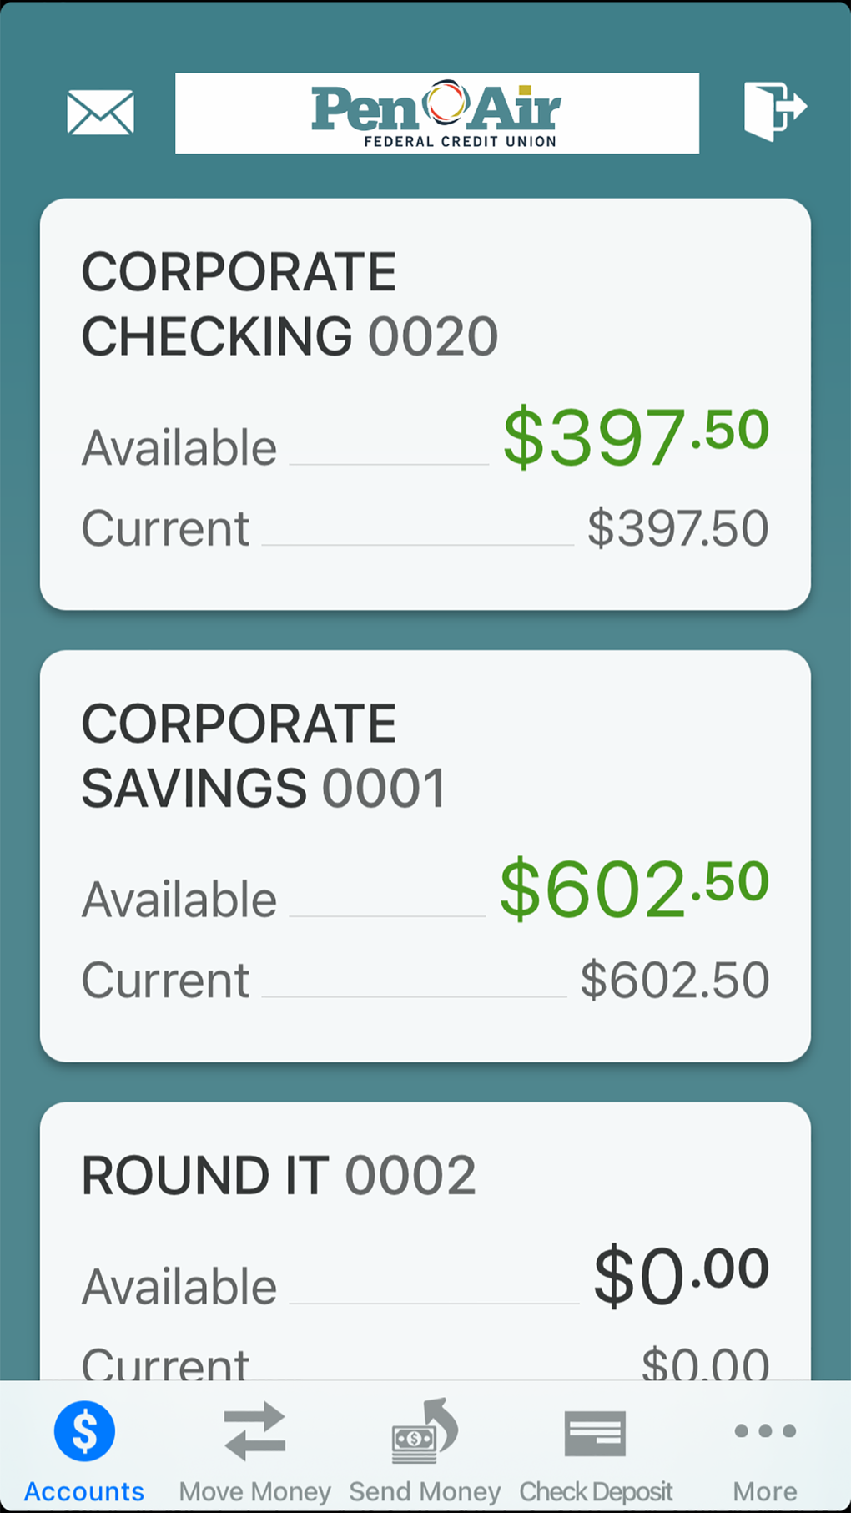Open the Corporate Checking 0020 account title

point(289,304)
